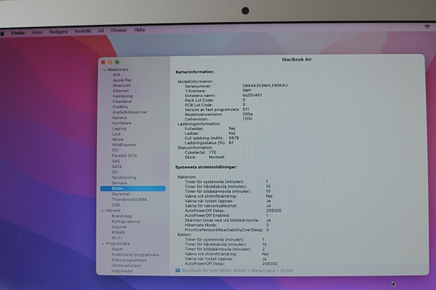This screenshot has width=436, height=290.
Task: Select Fiberkanal in the sidebar
Action: (x=122, y=101)
